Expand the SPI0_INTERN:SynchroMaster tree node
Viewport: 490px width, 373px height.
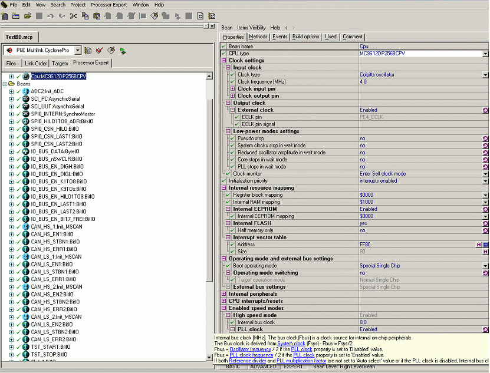(12, 114)
